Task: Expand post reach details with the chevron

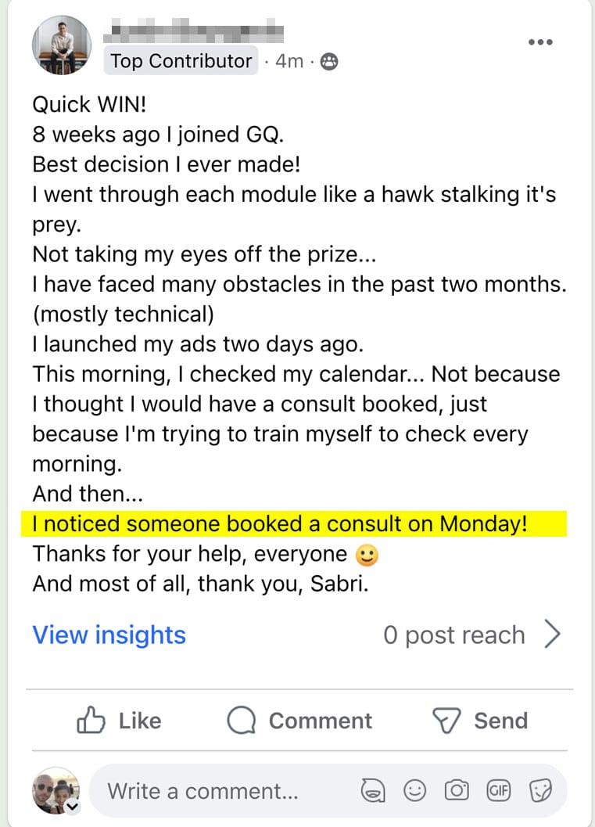Action: coord(552,635)
